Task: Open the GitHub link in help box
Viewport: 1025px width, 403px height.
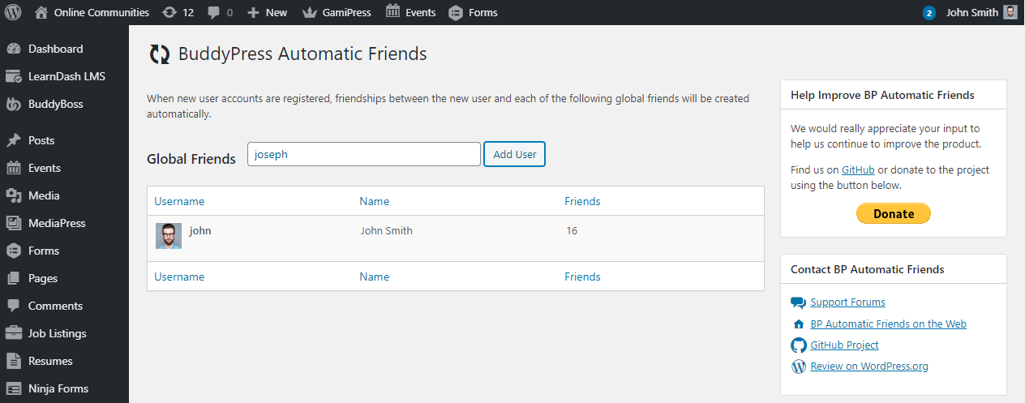Action: [857, 169]
